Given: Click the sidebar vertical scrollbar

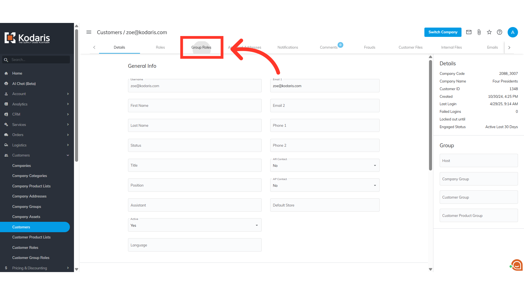Looking at the screenshot, I should point(77,96).
